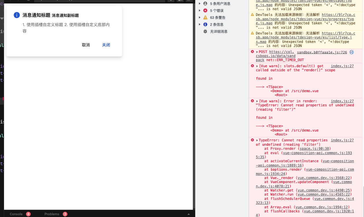This screenshot has width=364, height=217.
Task: Click the error icon of POST entry
Action: pos(252,52)
